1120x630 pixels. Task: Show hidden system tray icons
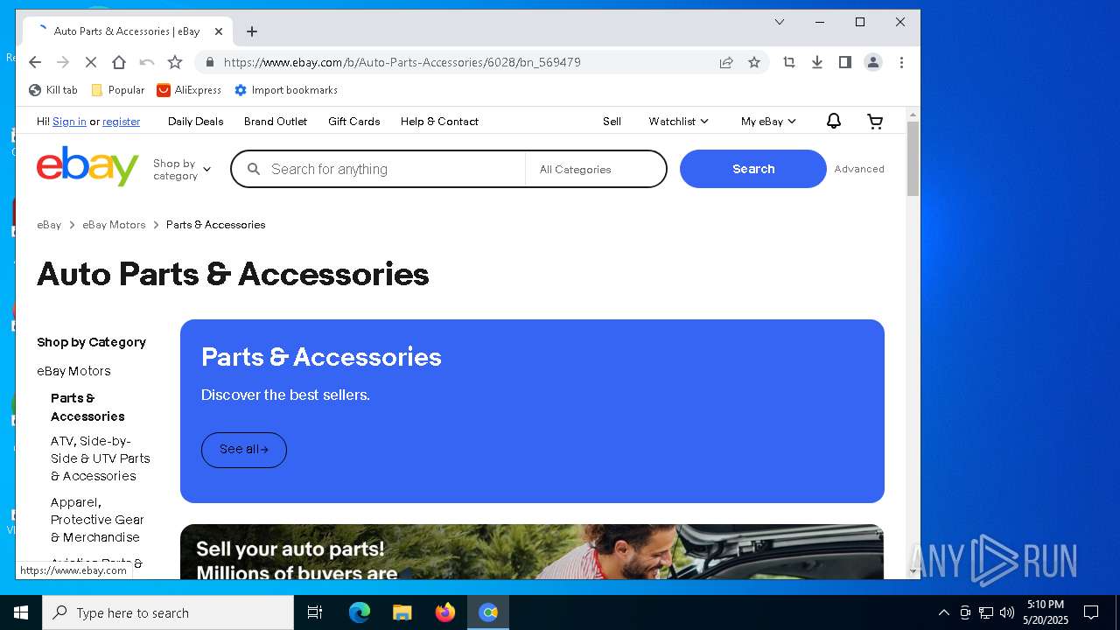(x=943, y=612)
